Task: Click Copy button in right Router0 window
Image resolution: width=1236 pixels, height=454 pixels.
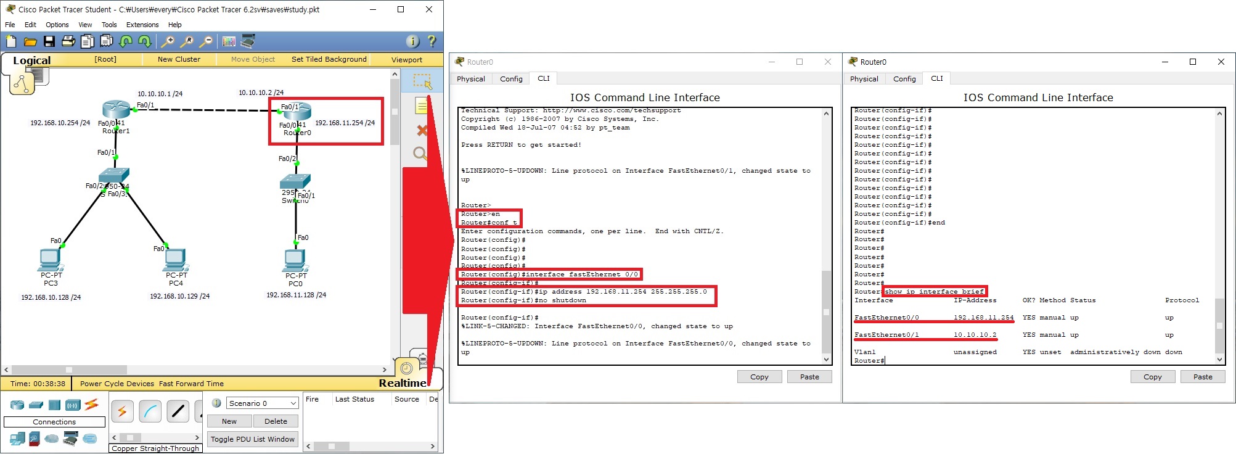Action: pos(1153,377)
